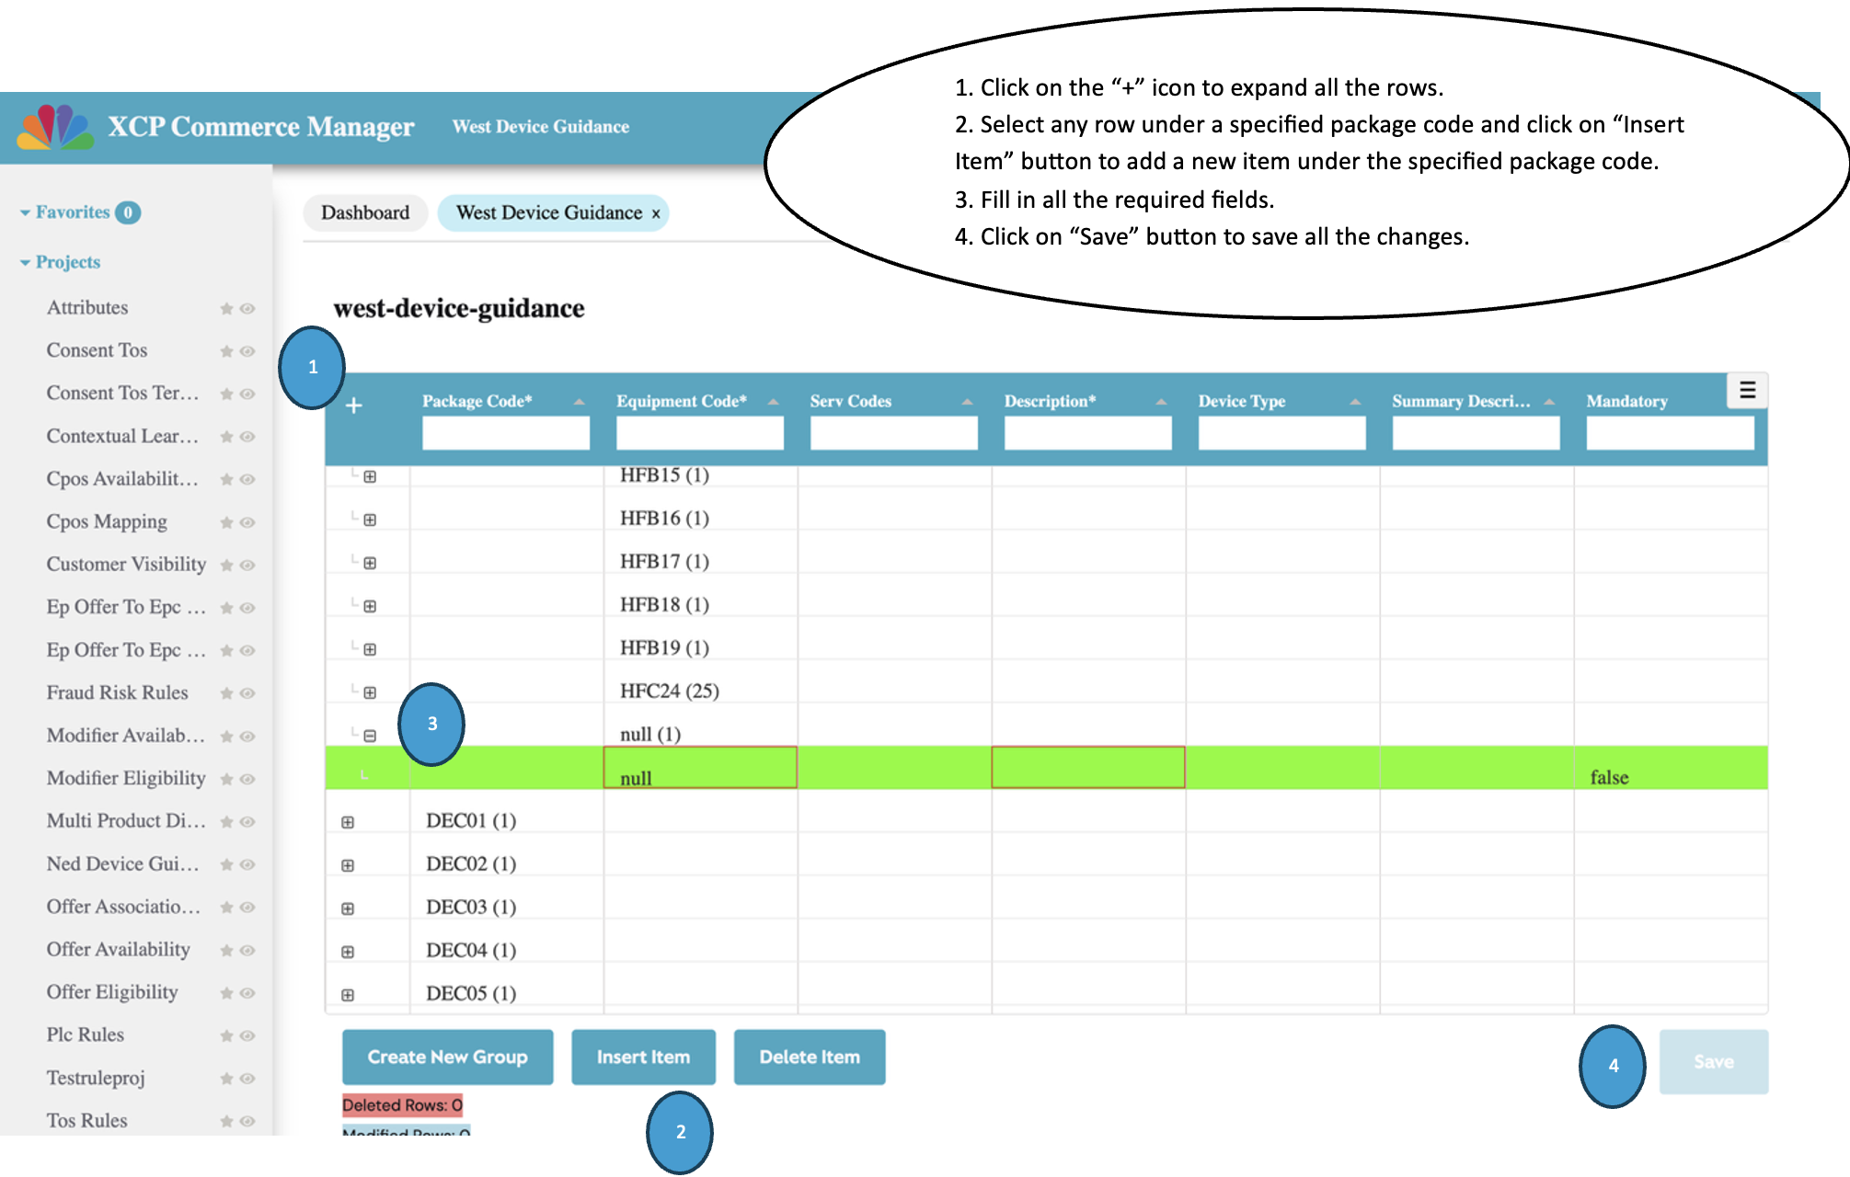Click the Mandatory column header
This screenshot has height=1177, width=1850.
pyautogui.click(x=1626, y=401)
